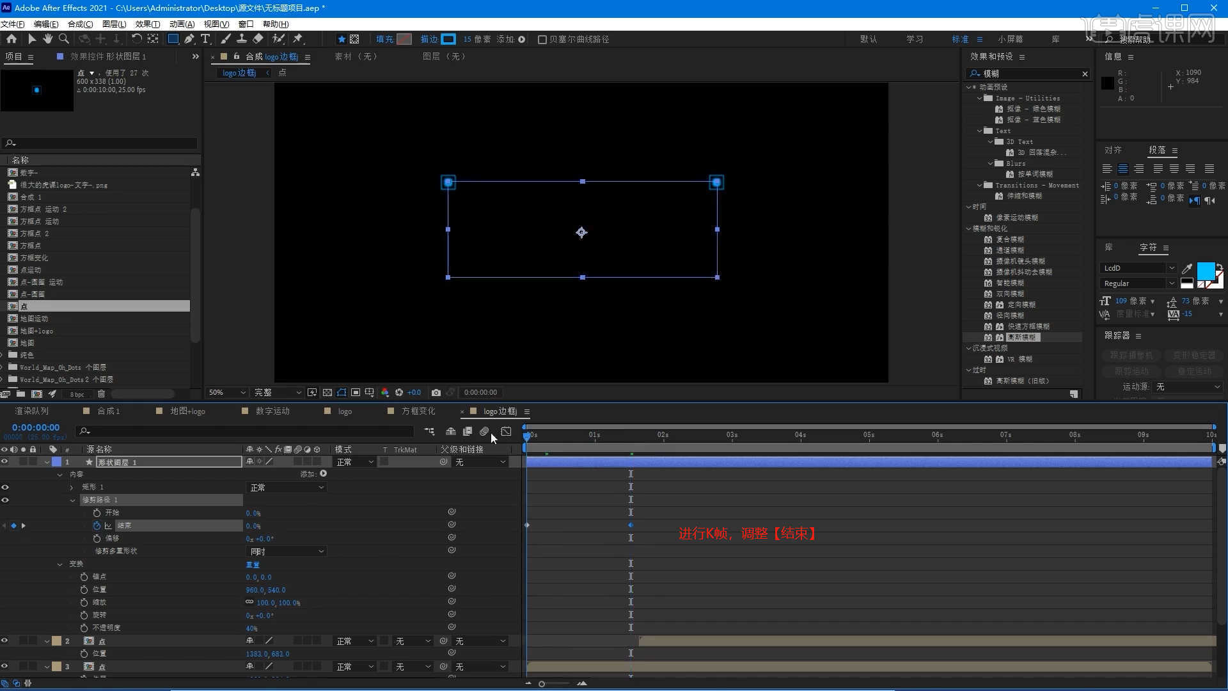Switch to the 数字运动 timeline tab
Image resolution: width=1228 pixels, height=691 pixels.
click(x=272, y=411)
